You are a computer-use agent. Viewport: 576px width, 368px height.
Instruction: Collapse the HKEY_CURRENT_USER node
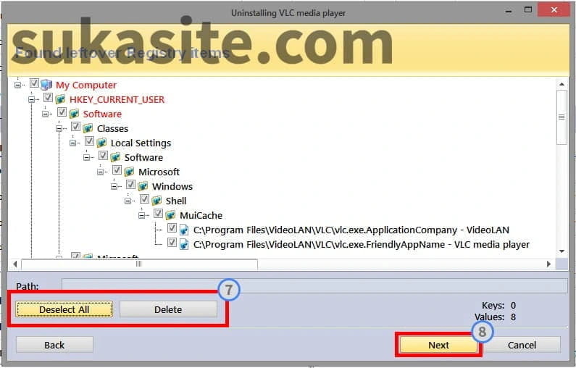tap(32, 99)
